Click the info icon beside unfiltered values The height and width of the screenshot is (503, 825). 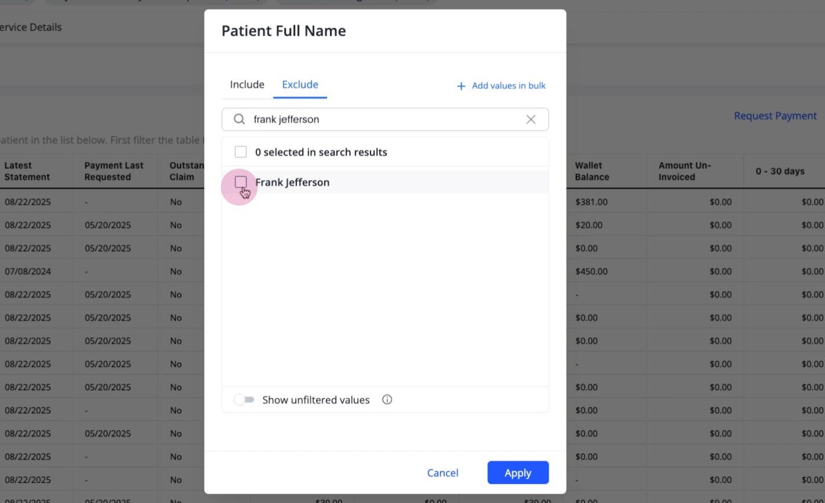387,399
